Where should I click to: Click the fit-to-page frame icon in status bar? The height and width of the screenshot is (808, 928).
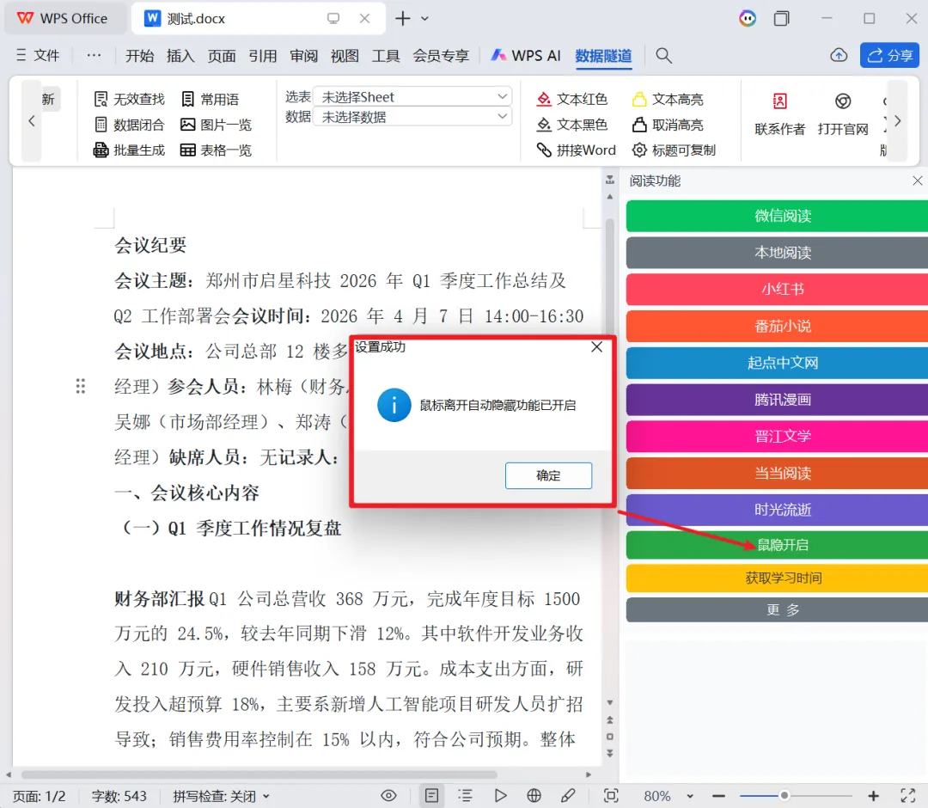pyautogui.click(x=611, y=796)
